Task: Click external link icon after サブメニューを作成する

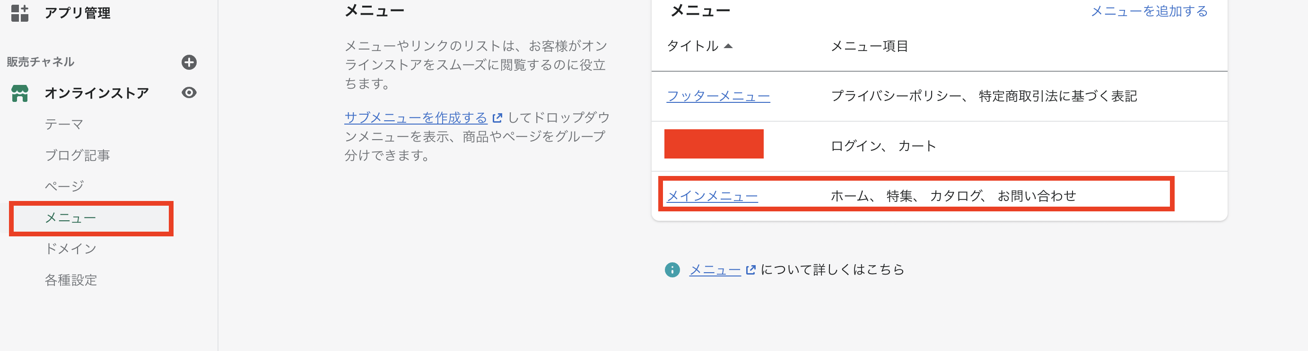Action: 497,118
